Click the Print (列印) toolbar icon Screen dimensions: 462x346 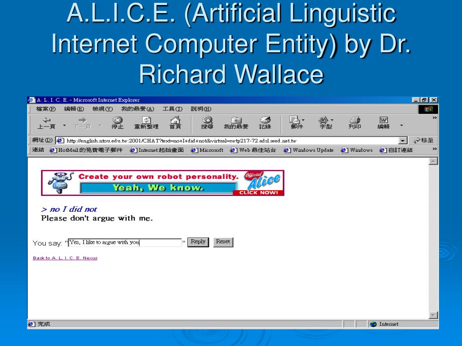[355, 123]
